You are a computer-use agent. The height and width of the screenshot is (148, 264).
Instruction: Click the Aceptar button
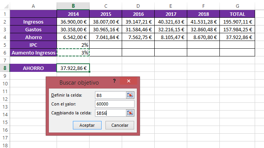87,125
